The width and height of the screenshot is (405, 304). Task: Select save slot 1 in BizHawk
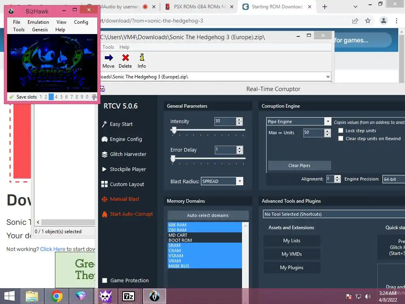click(x=41, y=97)
